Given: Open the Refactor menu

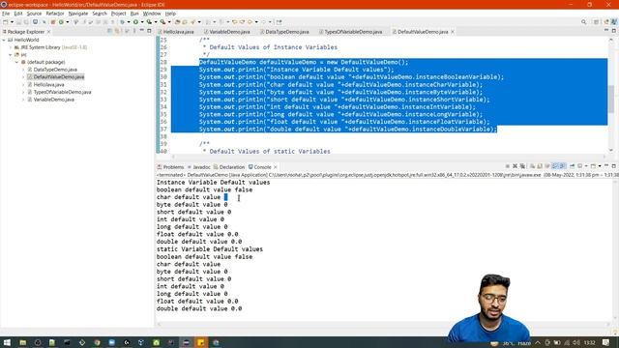Looking at the screenshot, I should (55, 14).
